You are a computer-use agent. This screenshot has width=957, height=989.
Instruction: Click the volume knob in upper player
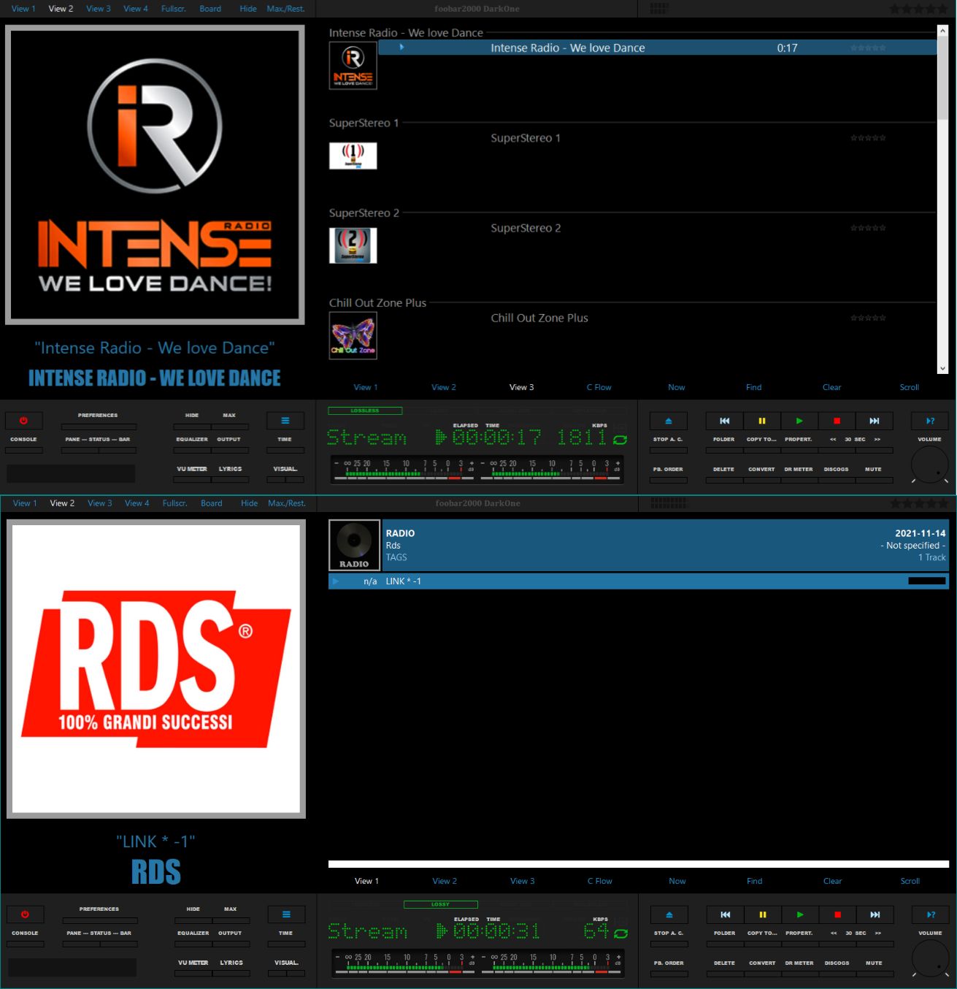click(x=930, y=465)
